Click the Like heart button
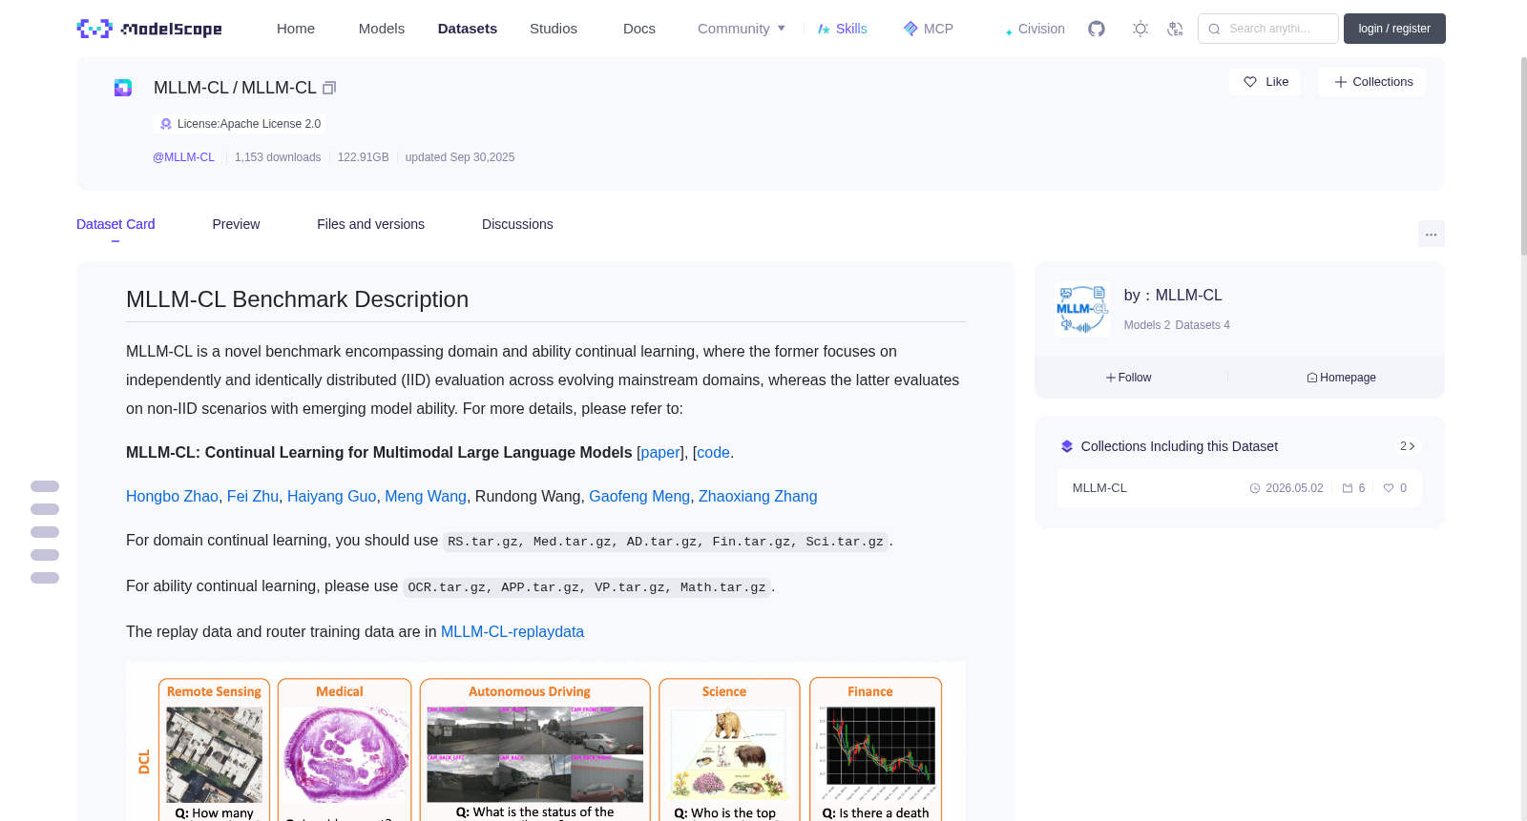 (1265, 82)
